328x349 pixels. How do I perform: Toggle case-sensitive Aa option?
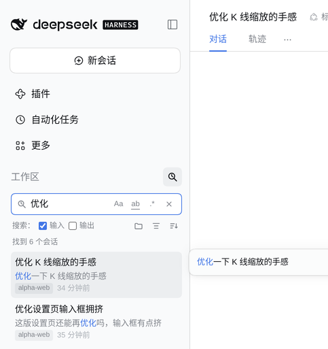(x=118, y=204)
